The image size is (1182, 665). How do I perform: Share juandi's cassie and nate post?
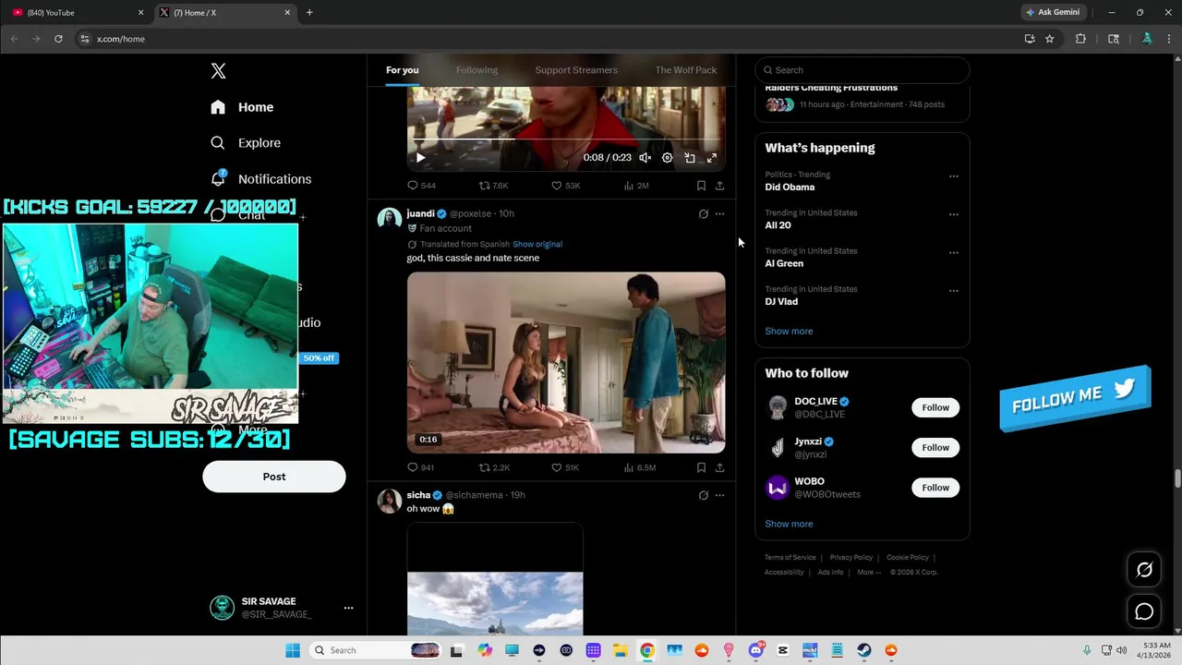pyautogui.click(x=719, y=467)
